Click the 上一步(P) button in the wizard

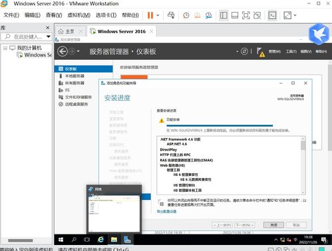222,225
